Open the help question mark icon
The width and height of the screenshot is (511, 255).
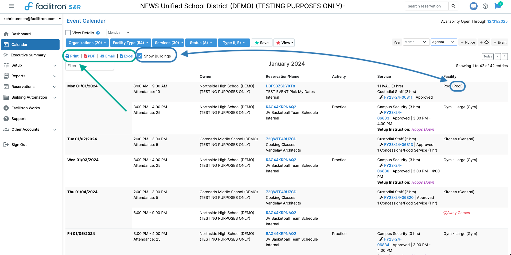pos(485,6)
